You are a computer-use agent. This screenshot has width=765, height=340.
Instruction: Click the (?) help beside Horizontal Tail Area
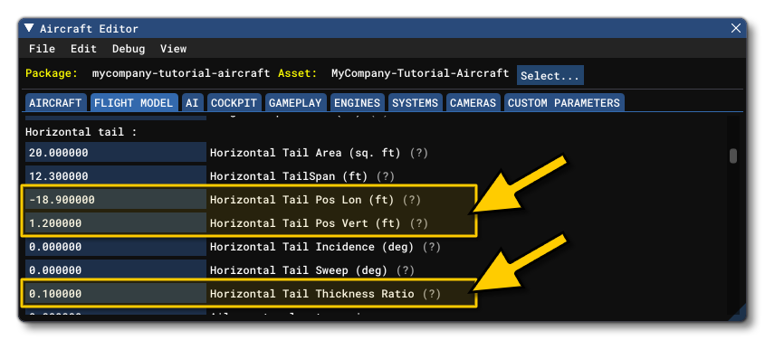pyautogui.click(x=418, y=153)
